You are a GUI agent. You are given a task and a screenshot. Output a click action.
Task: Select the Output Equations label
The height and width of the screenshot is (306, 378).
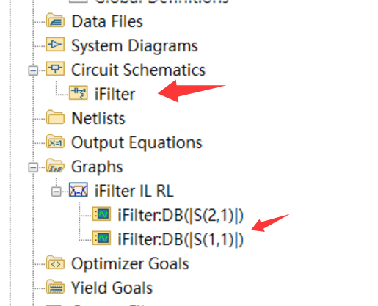137,142
